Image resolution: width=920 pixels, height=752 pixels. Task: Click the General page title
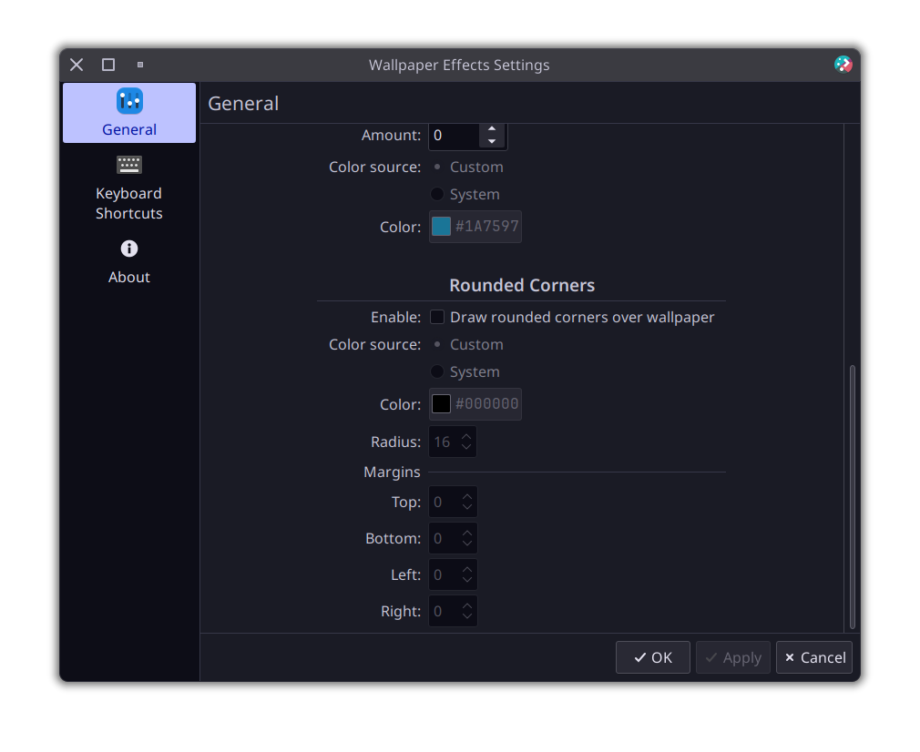pos(243,104)
